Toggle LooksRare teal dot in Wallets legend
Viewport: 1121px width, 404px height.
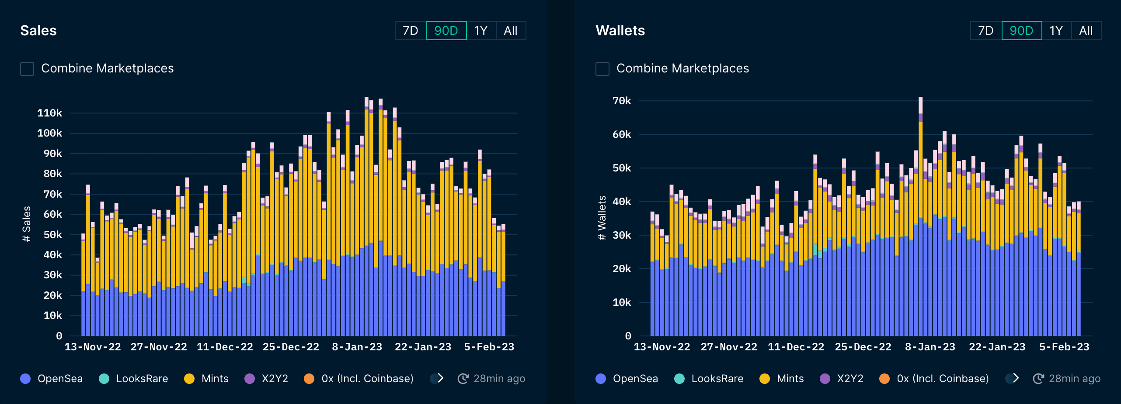[x=679, y=379]
